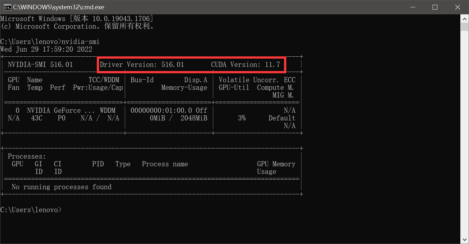Click the "GI" column header
Image resolution: width=469 pixels, height=244 pixels.
pos(38,164)
